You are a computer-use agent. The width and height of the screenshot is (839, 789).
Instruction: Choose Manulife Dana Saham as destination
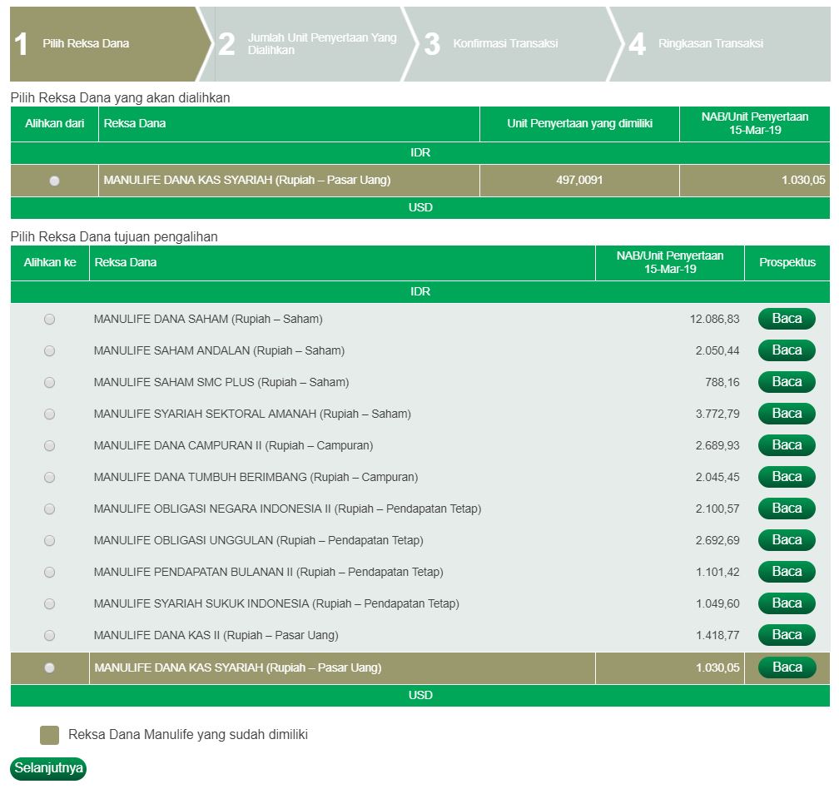point(49,320)
